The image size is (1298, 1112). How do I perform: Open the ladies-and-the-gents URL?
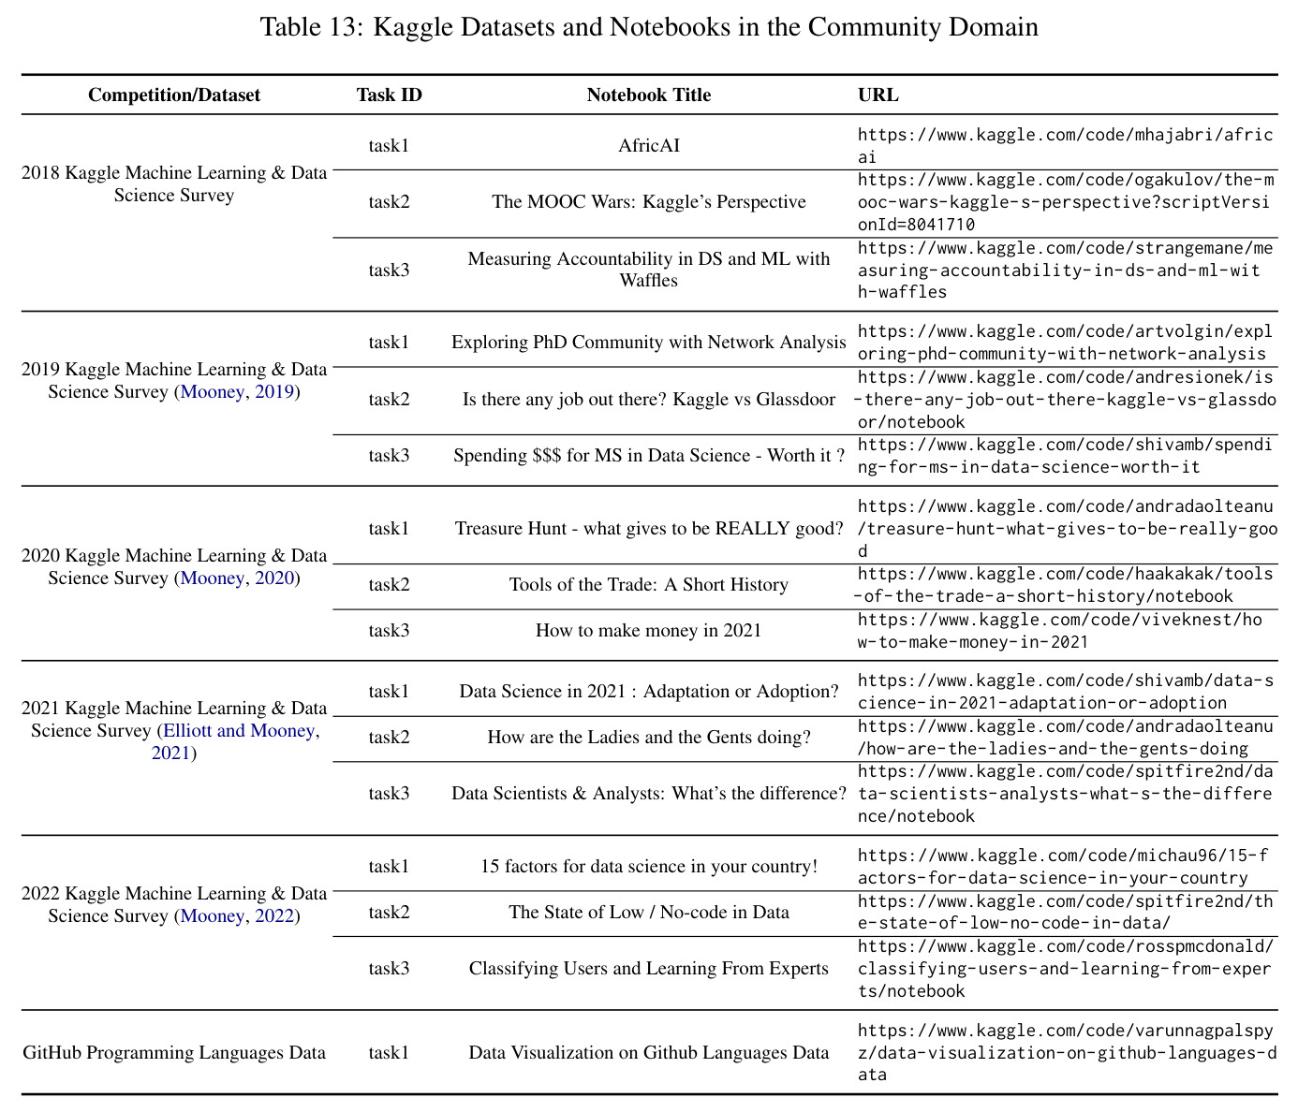click(1066, 738)
